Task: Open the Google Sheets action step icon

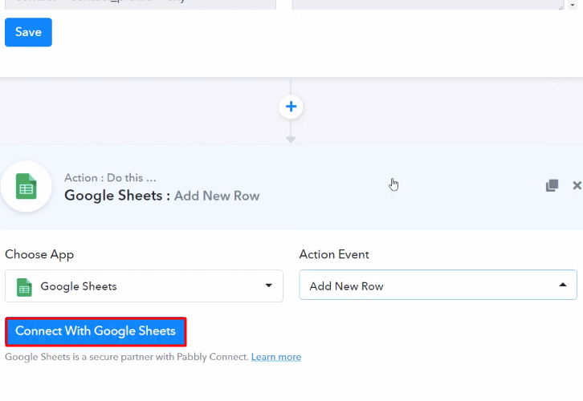Action: (26, 186)
